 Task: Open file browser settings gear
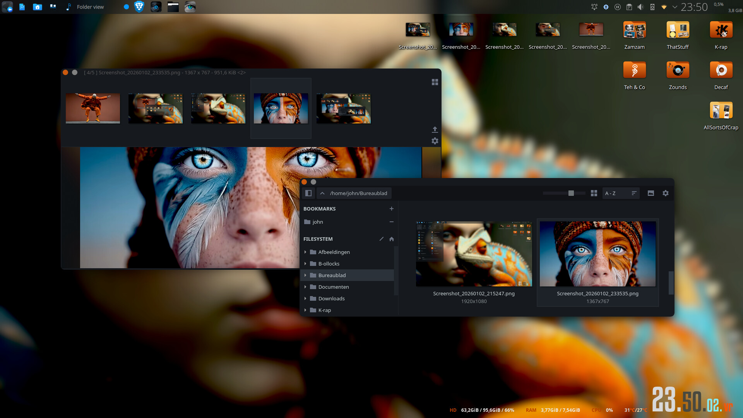(x=666, y=193)
